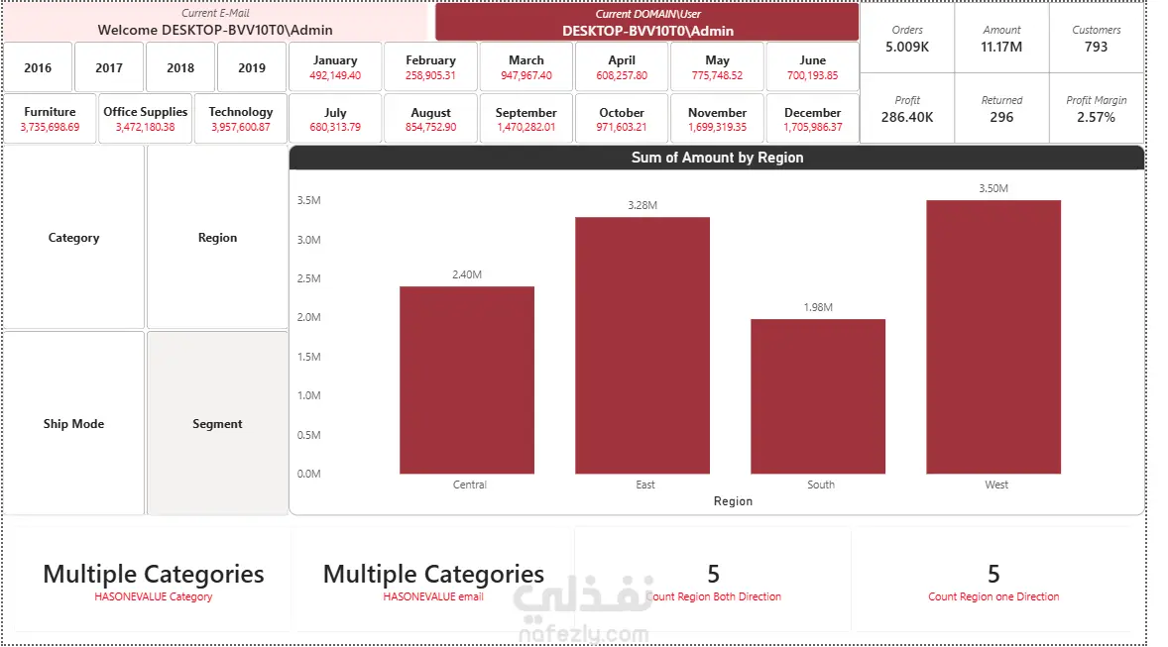Click the South axis label
This screenshot has width=1168, height=647.
coord(821,485)
